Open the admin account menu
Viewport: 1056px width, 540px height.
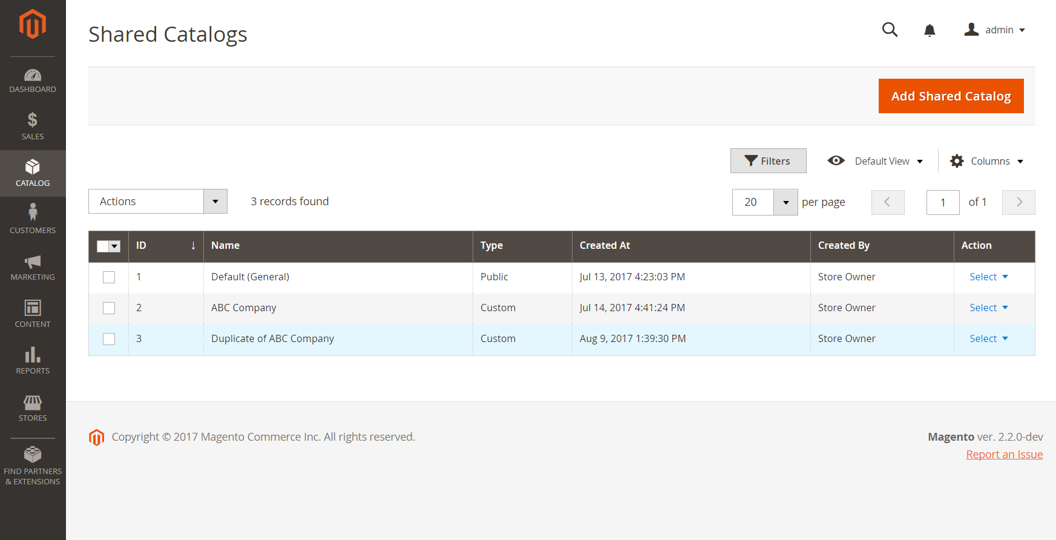pyautogui.click(x=995, y=30)
